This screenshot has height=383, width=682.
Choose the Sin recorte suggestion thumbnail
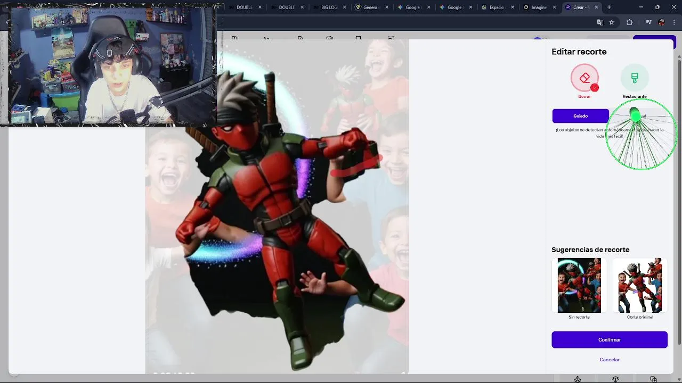click(x=579, y=286)
